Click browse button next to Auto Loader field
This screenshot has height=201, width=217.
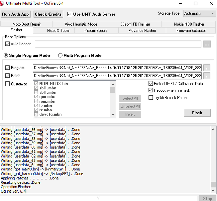tap(207, 44)
